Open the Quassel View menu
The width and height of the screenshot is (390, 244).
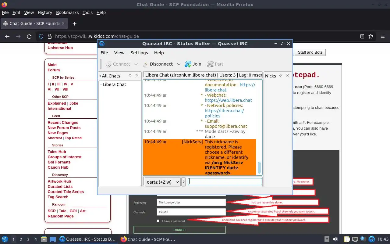click(119, 53)
